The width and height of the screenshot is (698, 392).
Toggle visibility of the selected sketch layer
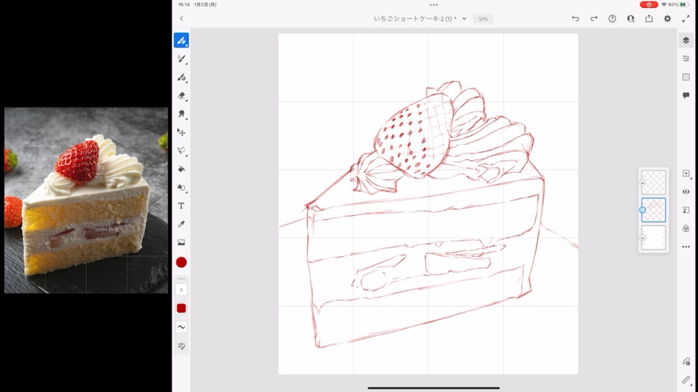click(641, 210)
